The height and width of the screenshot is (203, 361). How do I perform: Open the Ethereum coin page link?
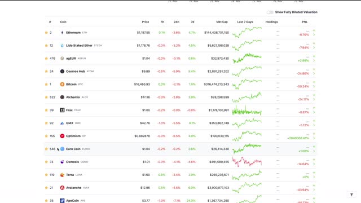coord(73,33)
